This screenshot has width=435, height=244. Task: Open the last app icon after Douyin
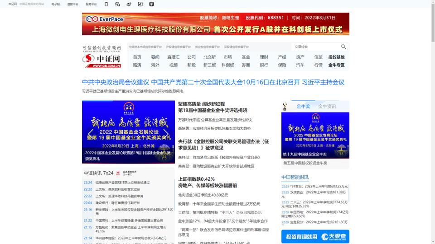151,4
